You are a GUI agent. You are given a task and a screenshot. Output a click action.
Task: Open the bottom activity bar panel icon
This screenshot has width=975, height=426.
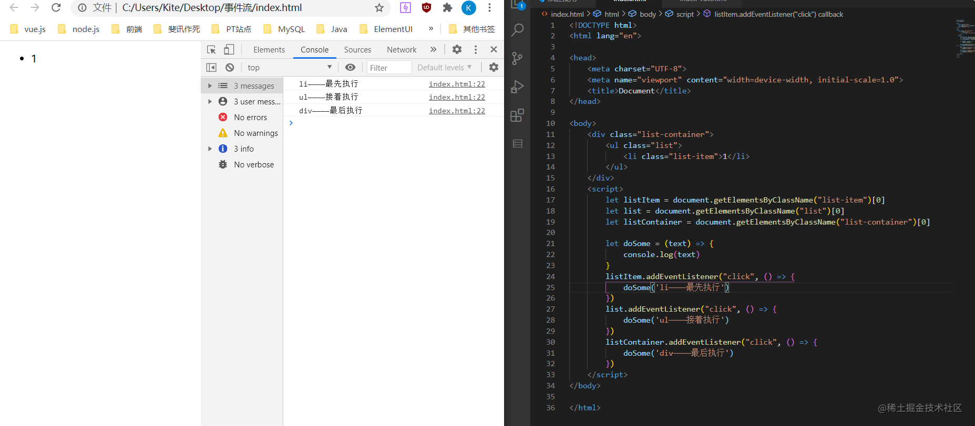(517, 143)
